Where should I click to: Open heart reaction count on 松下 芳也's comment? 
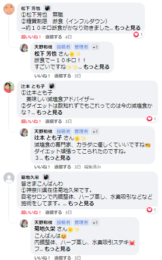138,35
